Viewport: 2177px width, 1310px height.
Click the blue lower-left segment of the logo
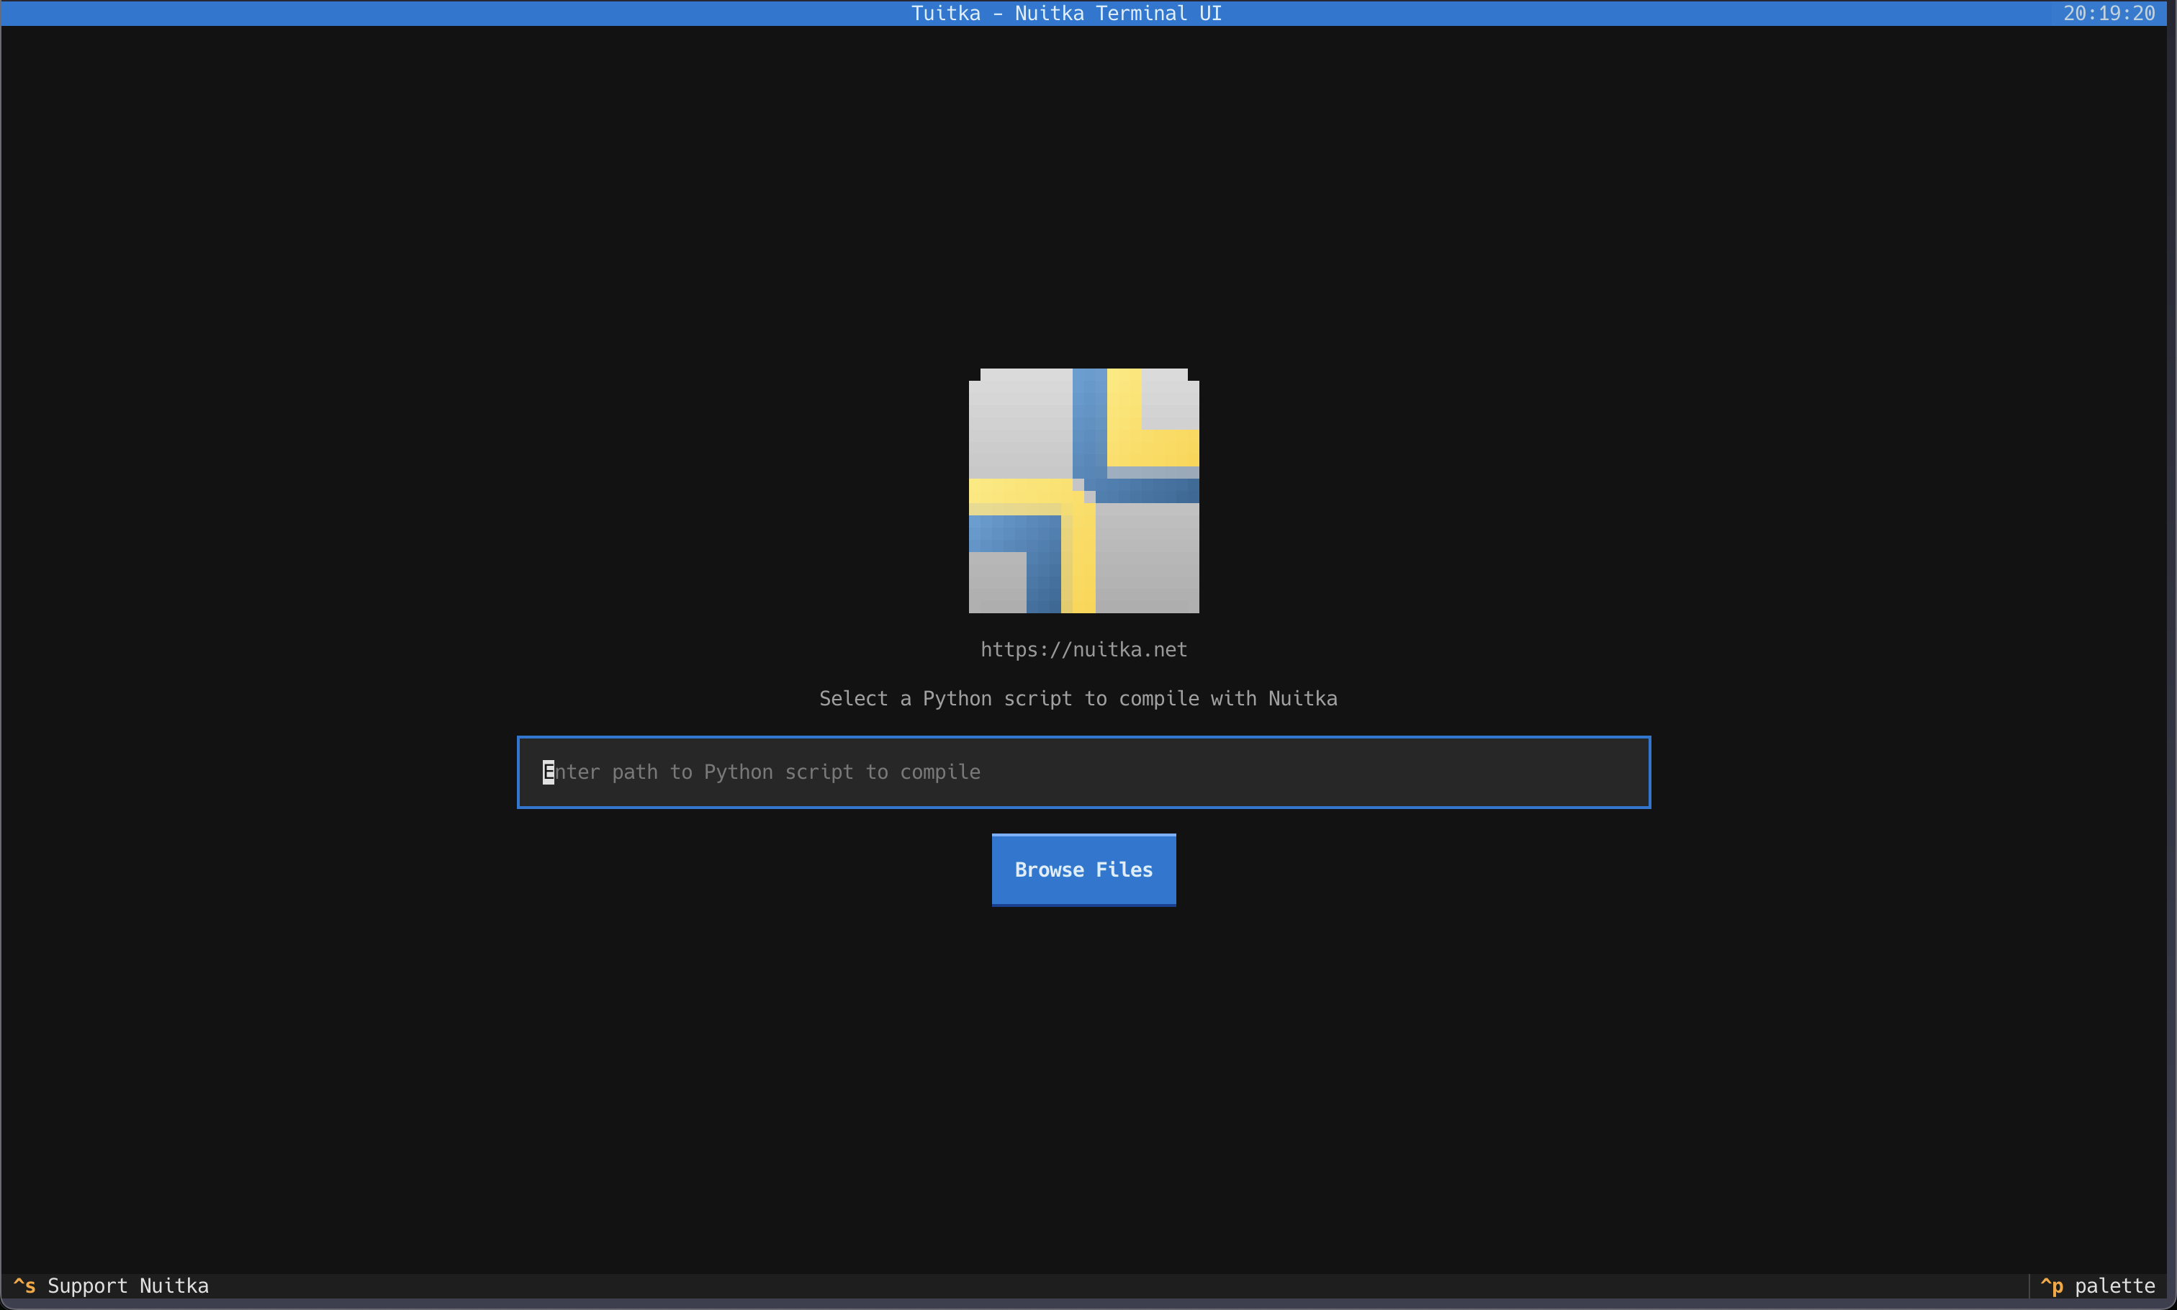[1015, 563]
